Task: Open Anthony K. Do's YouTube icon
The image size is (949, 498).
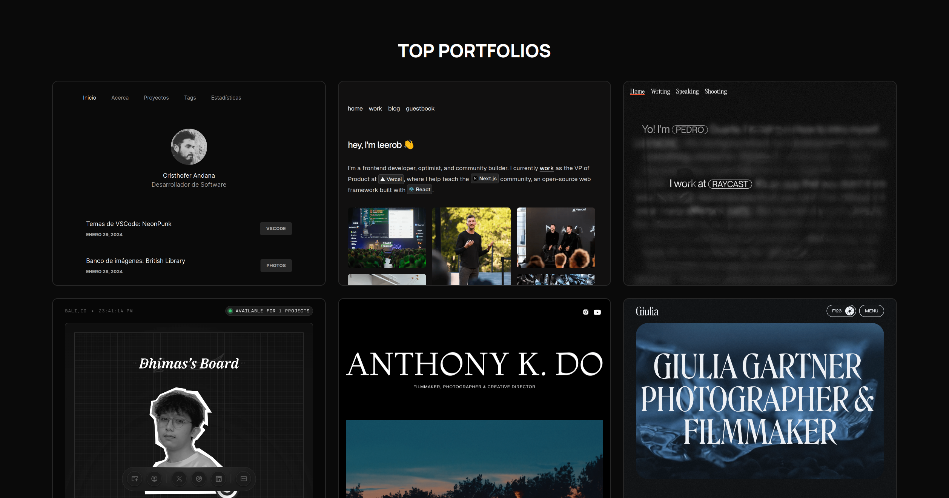Action: tap(597, 312)
